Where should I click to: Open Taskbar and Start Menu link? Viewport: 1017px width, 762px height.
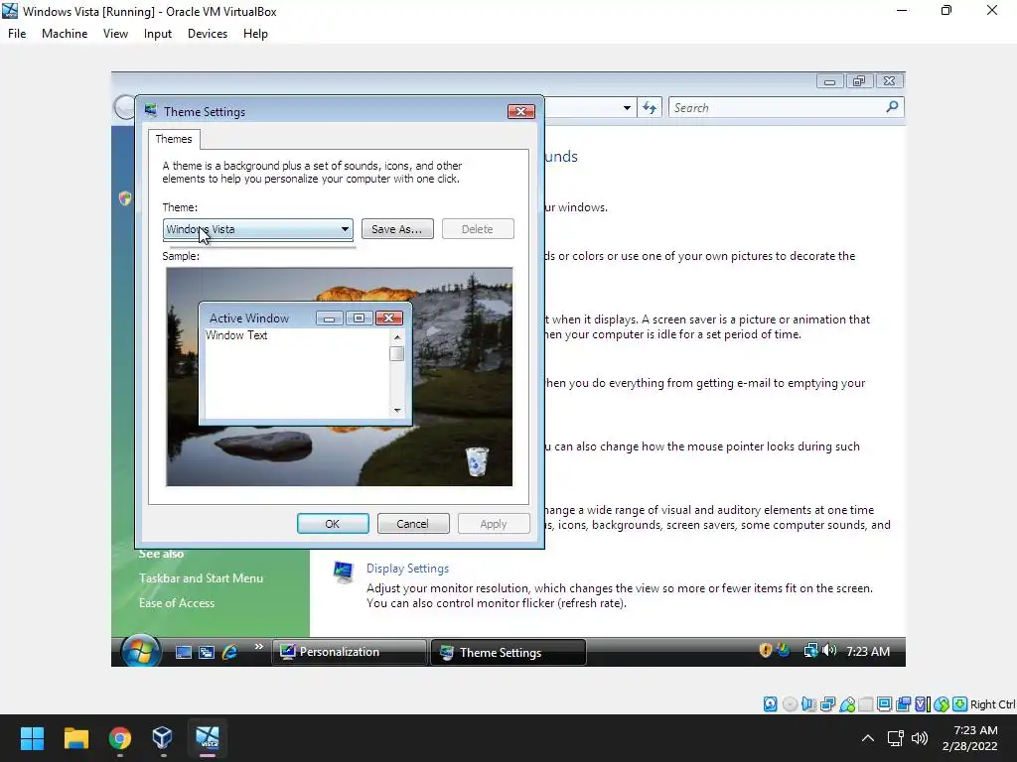(x=201, y=578)
